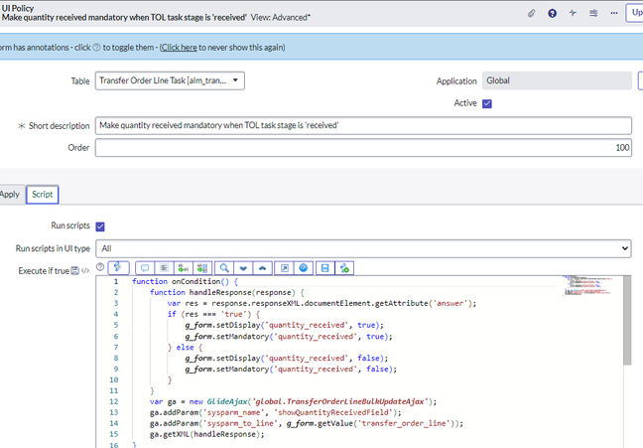Viewport: 643px width, 448px height.
Task: Click the 'else' keyword on line 7
Action: pos(185,348)
